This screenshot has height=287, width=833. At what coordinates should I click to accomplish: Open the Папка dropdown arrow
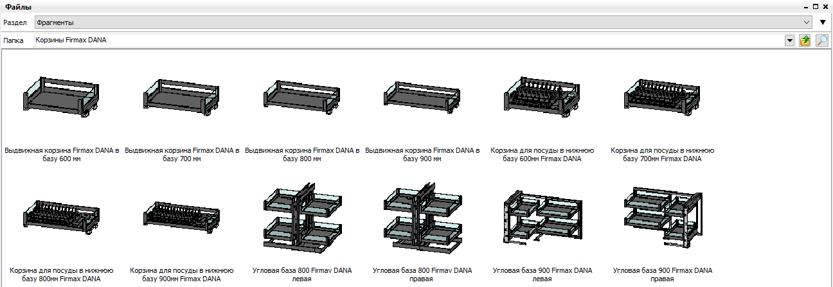(x=790, y=40)
